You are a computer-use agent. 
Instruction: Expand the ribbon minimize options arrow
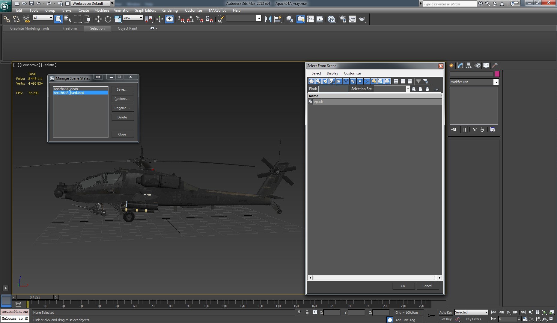pyautogui.click(x=156, y=28)
